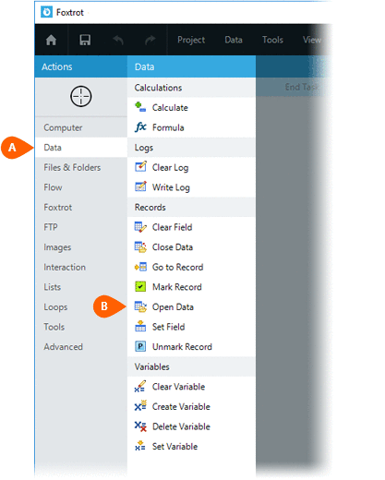Click the Home icon in toolbar
This screenshot has height=480, width=385.
click(x=51, y=40)
